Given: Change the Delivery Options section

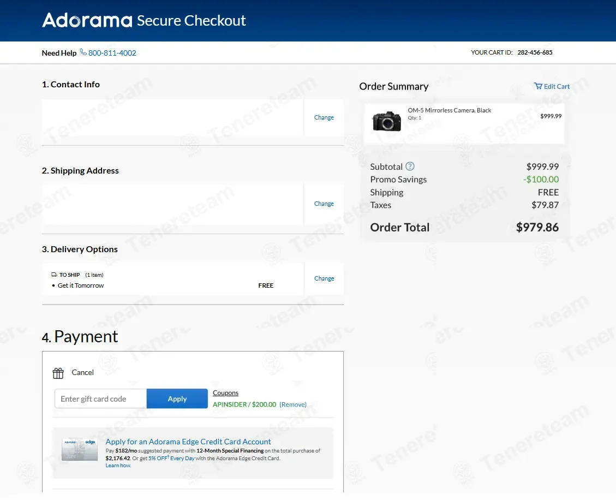Looking at the screenshot, I should [x=324, y=278].
